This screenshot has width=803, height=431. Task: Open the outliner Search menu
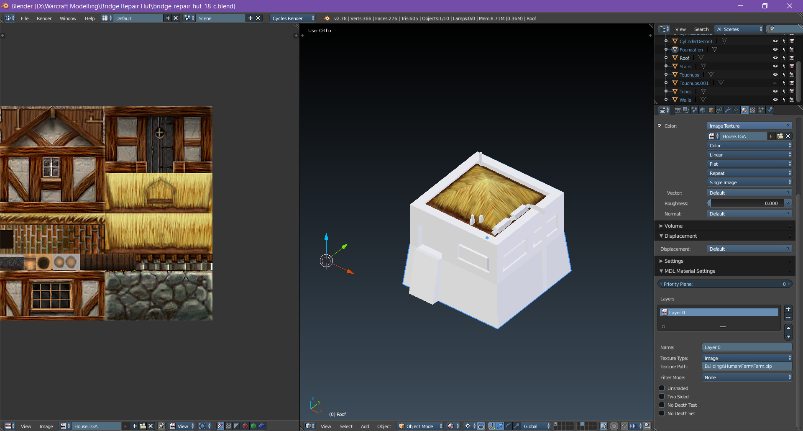[x=701, y=29]
